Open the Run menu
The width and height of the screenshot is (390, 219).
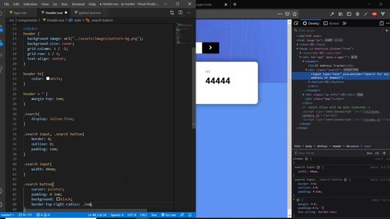click(x=64, y=4)
